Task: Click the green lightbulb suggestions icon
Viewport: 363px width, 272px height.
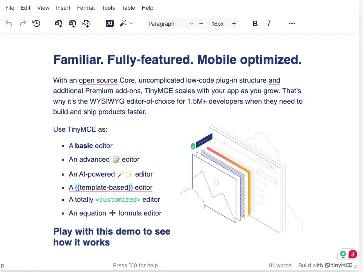Action: coord(343,254)
